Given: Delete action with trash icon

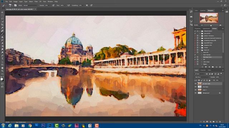Looking at the screenshot, I should click(220, 67).
